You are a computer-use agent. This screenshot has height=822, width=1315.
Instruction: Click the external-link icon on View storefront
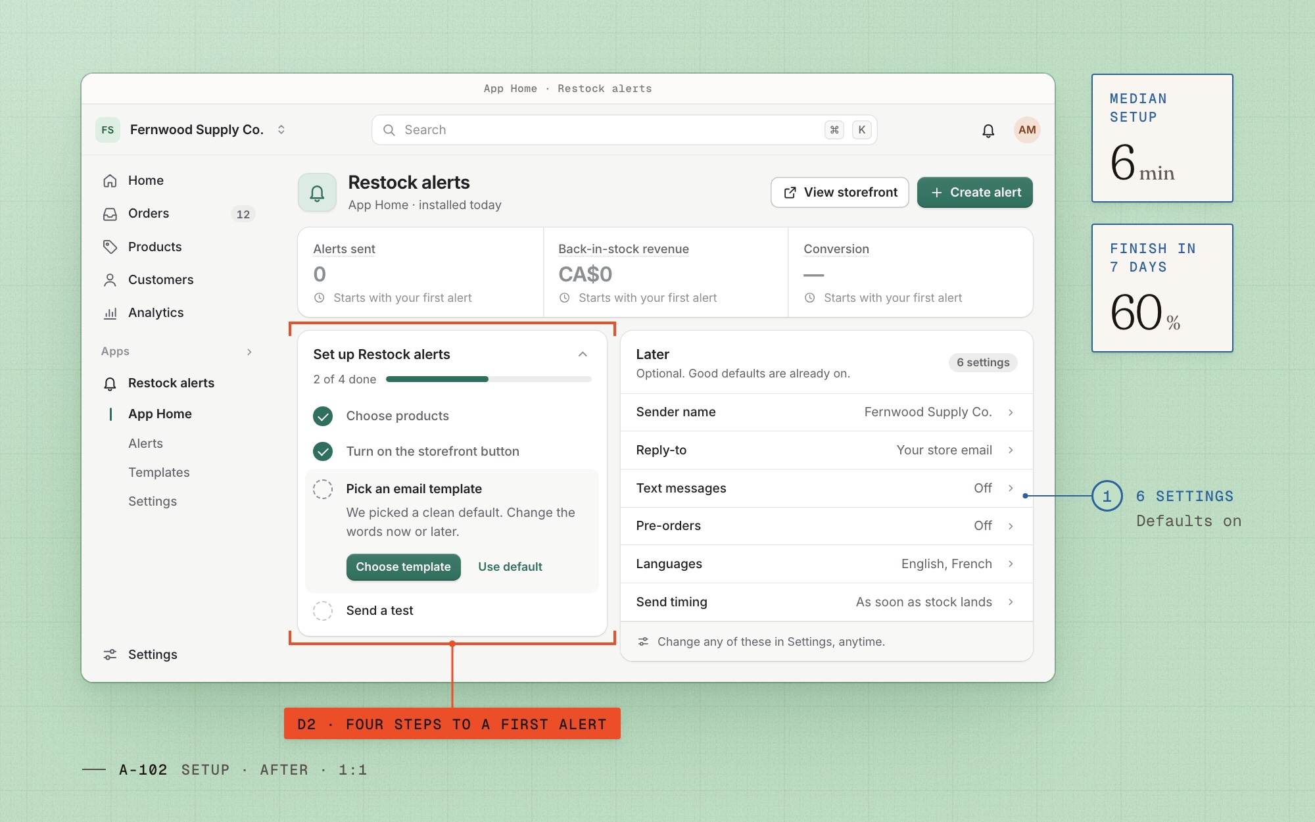click(x=790, y=193)
